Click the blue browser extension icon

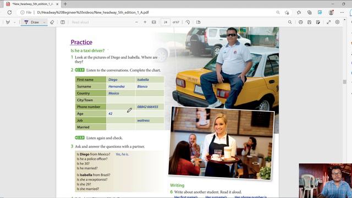pos(320,13)
